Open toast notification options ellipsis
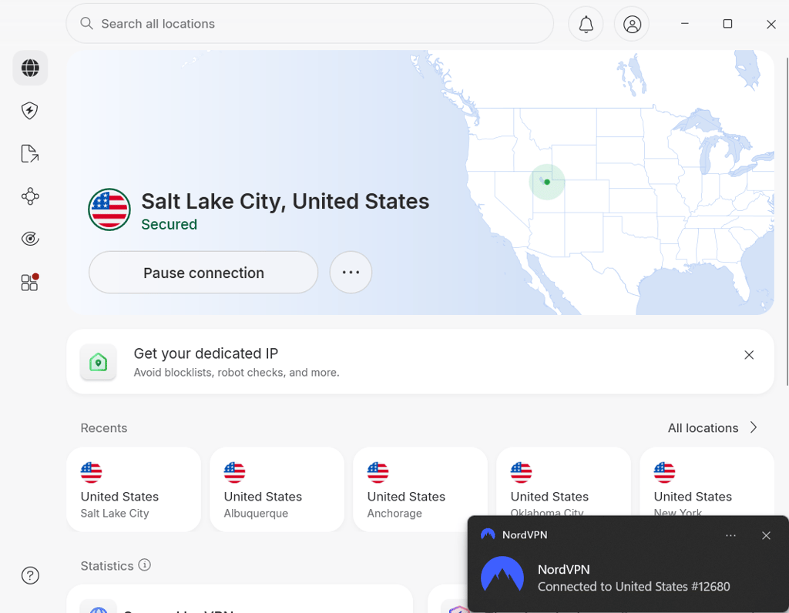Screen dimensions: 789x613 click(x=730, y=535)
